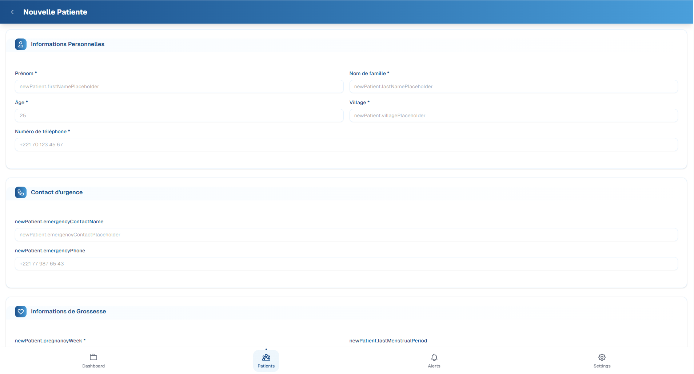Open Dashboard via the briefcase icon
Image resolution: width=694 pixels, height=374 pixels.
click(93, 357)
